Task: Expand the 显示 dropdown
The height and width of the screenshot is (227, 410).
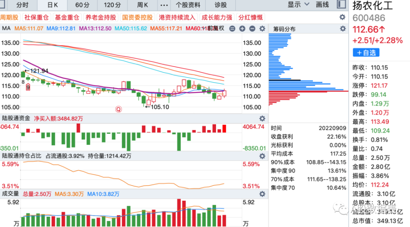Action: pos(298,5)
